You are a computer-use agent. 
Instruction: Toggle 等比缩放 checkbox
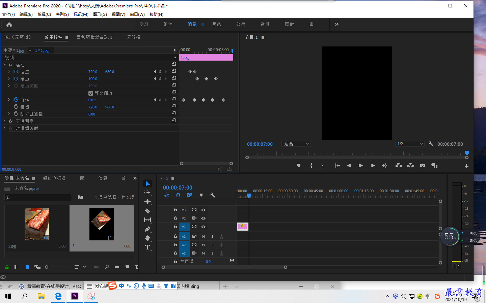[91, 93]
